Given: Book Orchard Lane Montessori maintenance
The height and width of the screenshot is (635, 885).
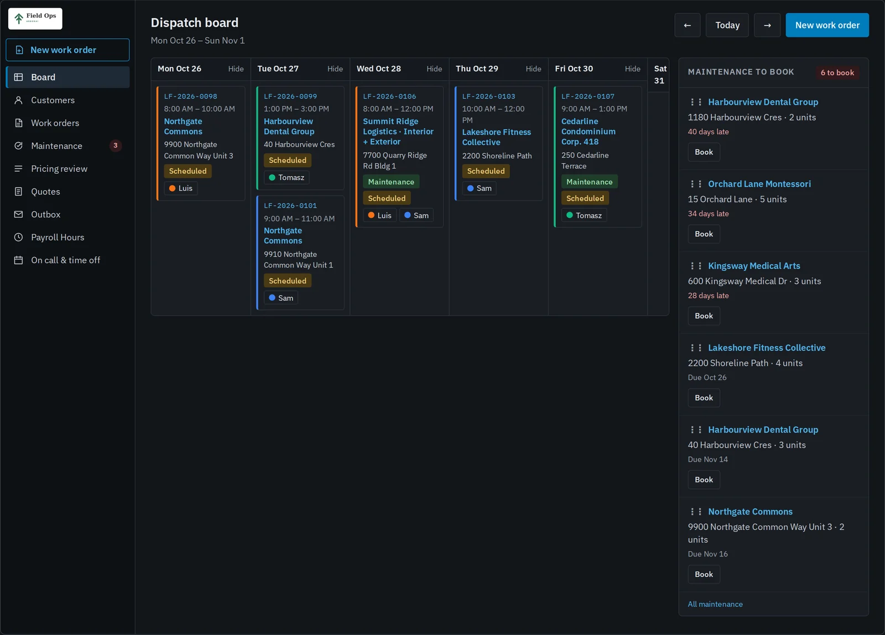Looking at the screenshot, I should pos(704,234).
